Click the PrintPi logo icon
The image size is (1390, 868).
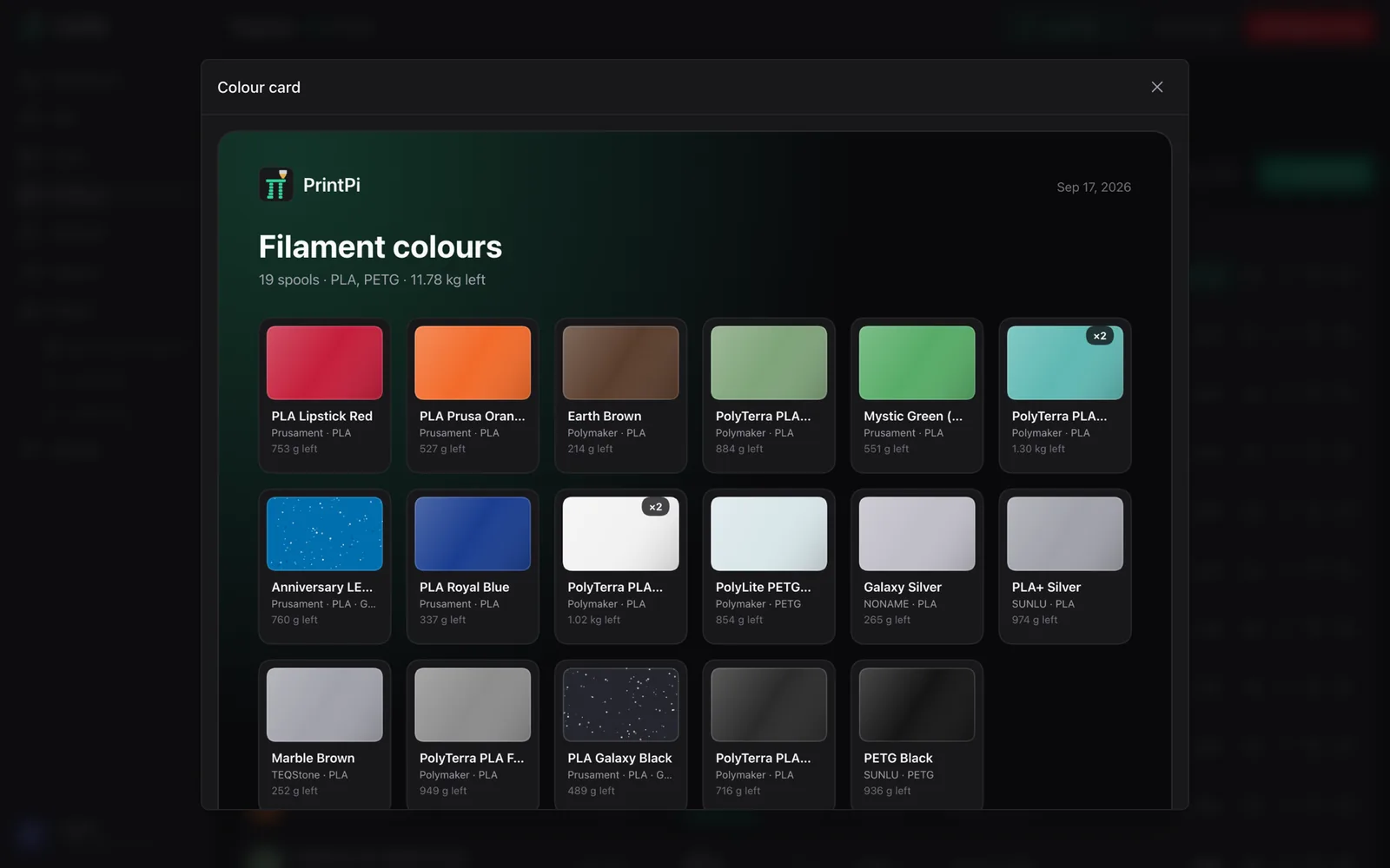tap(275, 185)
